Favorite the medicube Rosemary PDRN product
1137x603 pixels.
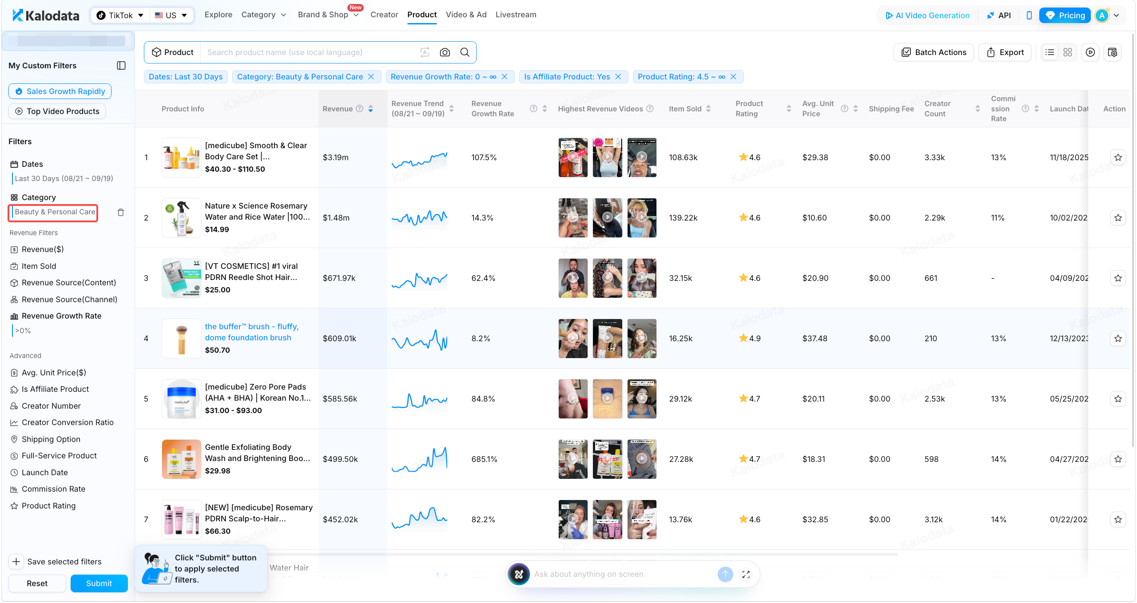[1118, 520]
